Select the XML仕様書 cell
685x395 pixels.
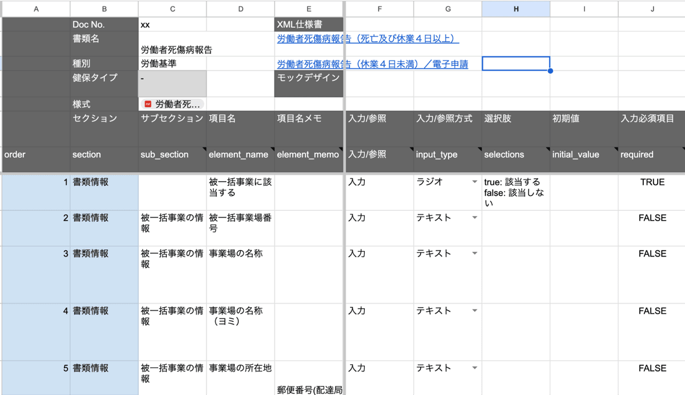pyautogui.click(x=309, y=25)
